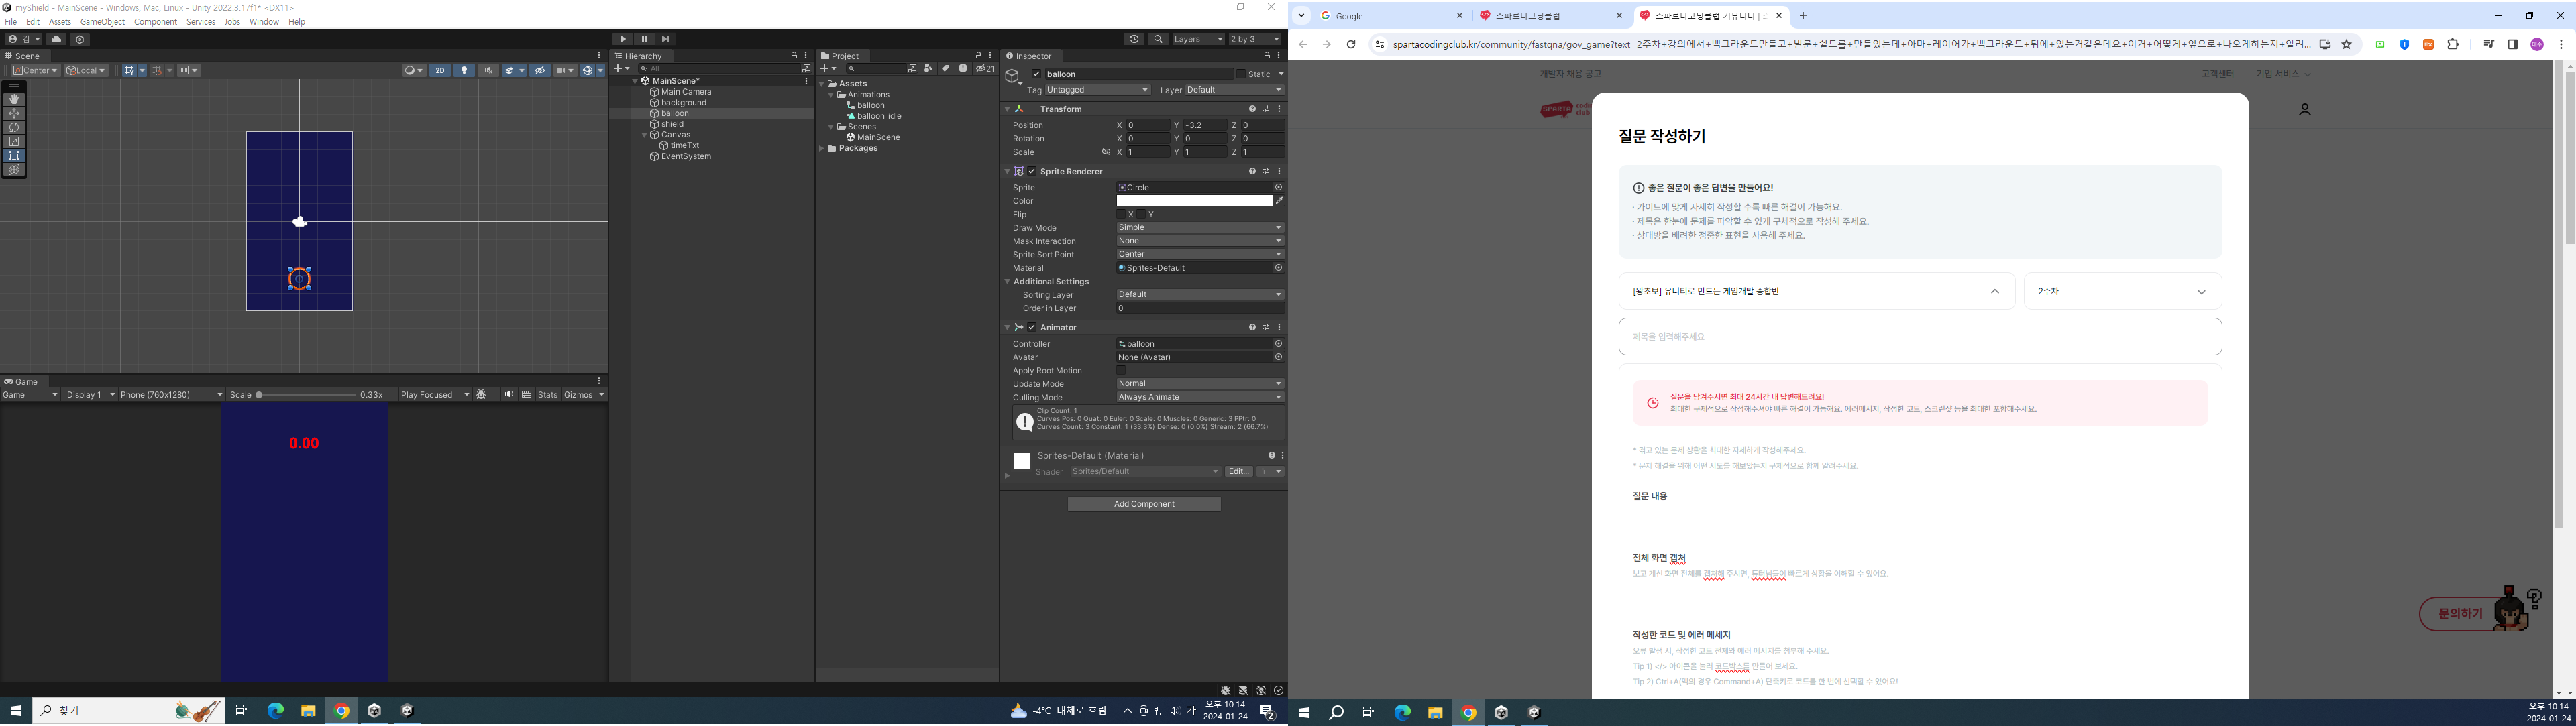The width and height of the screenshot is (2576, 726).
Task: Click the Windows Start button on left taskbar
Action: point(15,711)
